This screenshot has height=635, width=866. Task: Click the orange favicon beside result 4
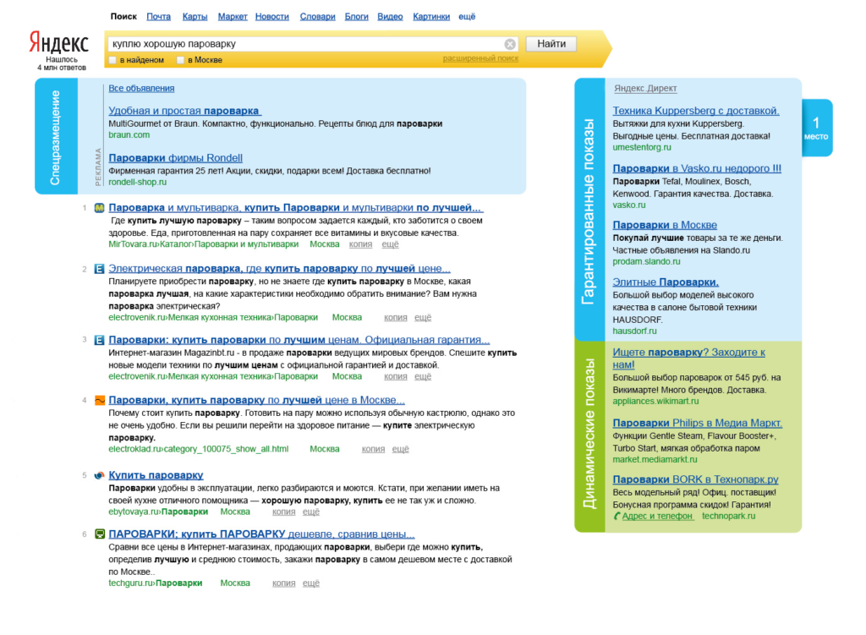[x=100, y=400]
